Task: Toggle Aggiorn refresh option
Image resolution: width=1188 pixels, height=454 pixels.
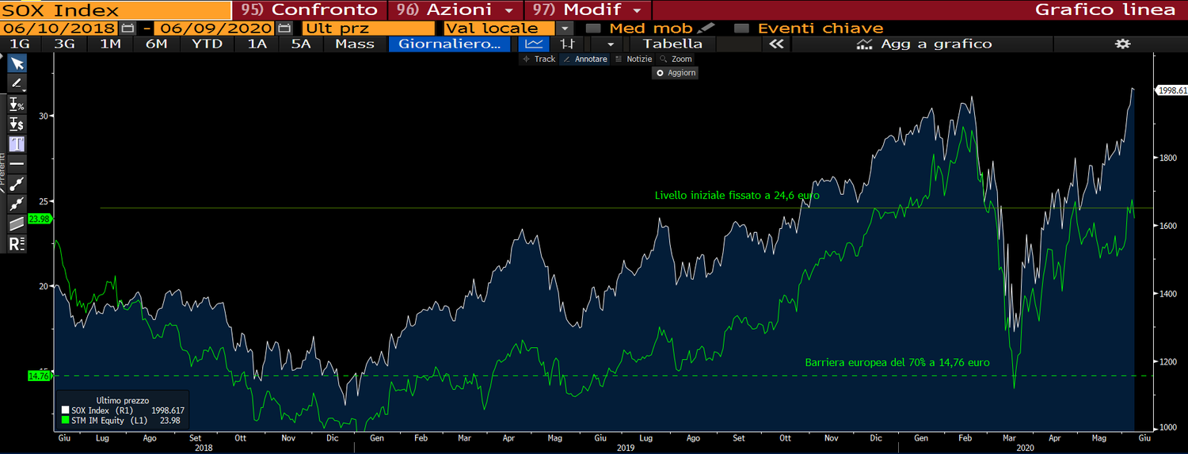Action: (x=676, y=72)
